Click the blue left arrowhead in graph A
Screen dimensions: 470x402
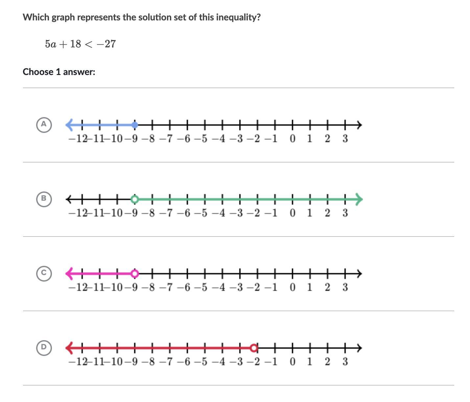[x=69, y=125]
